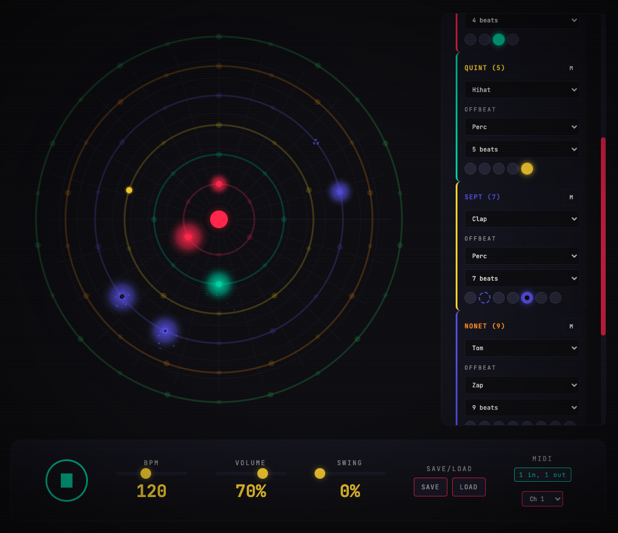Click the NONET (9) track title
This screenshot has height=533, width=618.
pos(485,326)
